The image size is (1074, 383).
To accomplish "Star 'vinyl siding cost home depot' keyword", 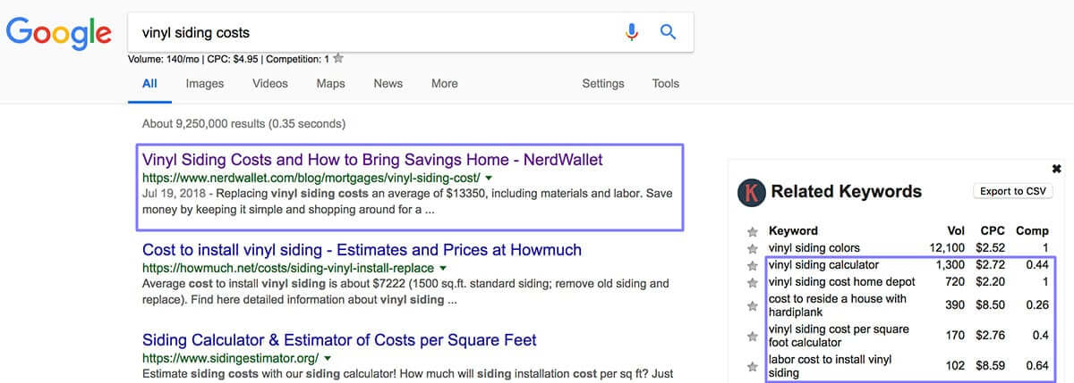I will click(x=753, y=282).
